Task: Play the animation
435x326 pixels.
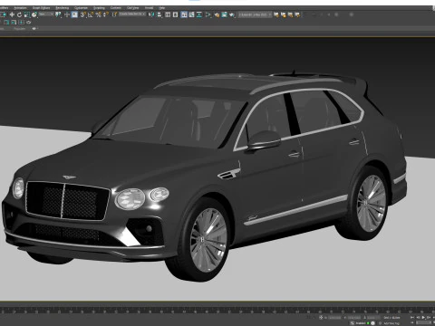Action: point(423,317)
